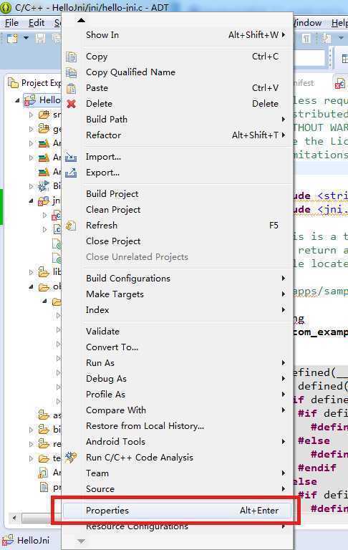Click the Refresh icon in menu
The height and width of the screenshot is (550, 348).
71,226
